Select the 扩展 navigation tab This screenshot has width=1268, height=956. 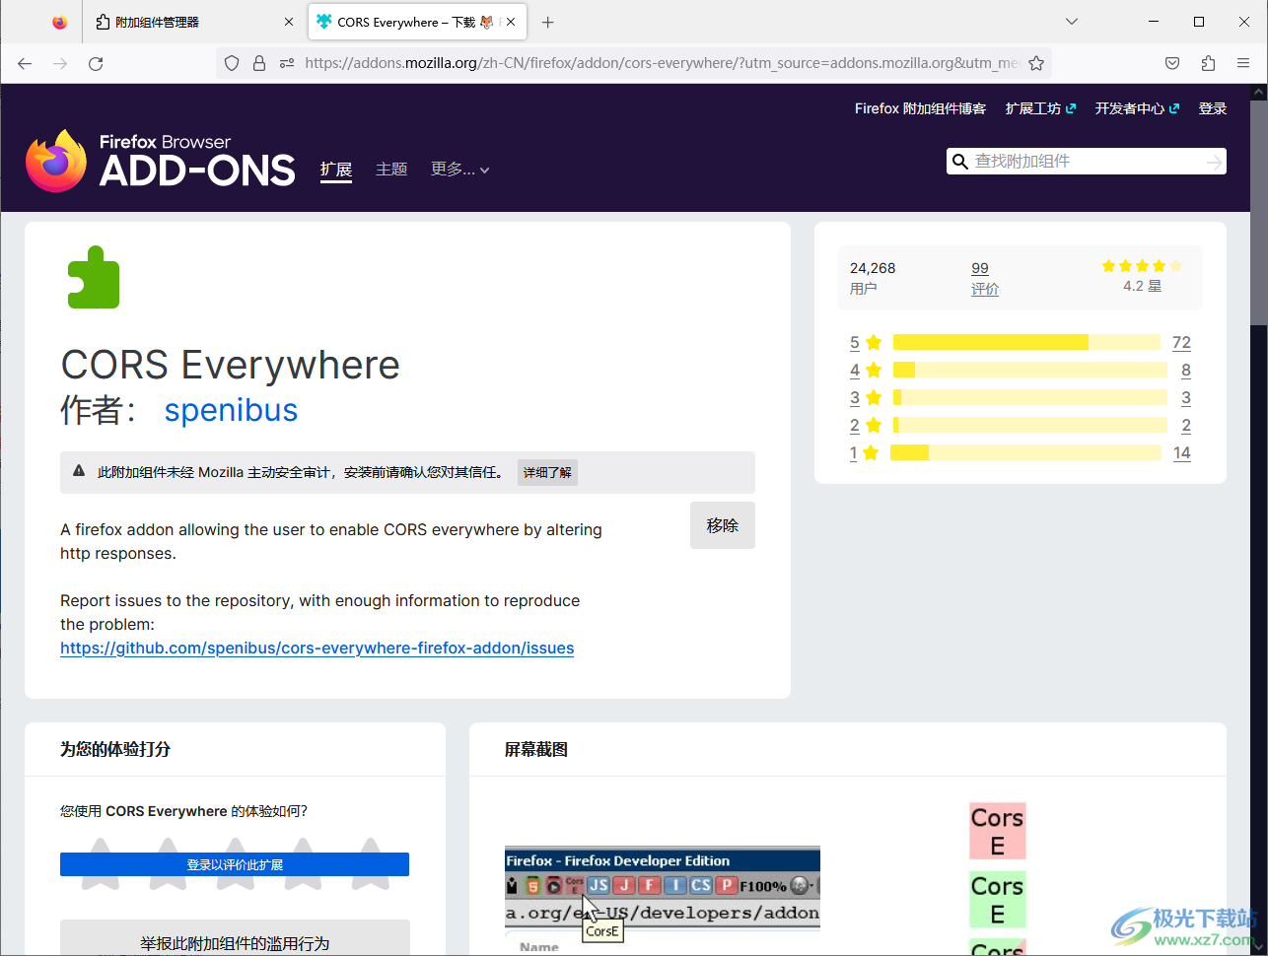coord(336,170)
